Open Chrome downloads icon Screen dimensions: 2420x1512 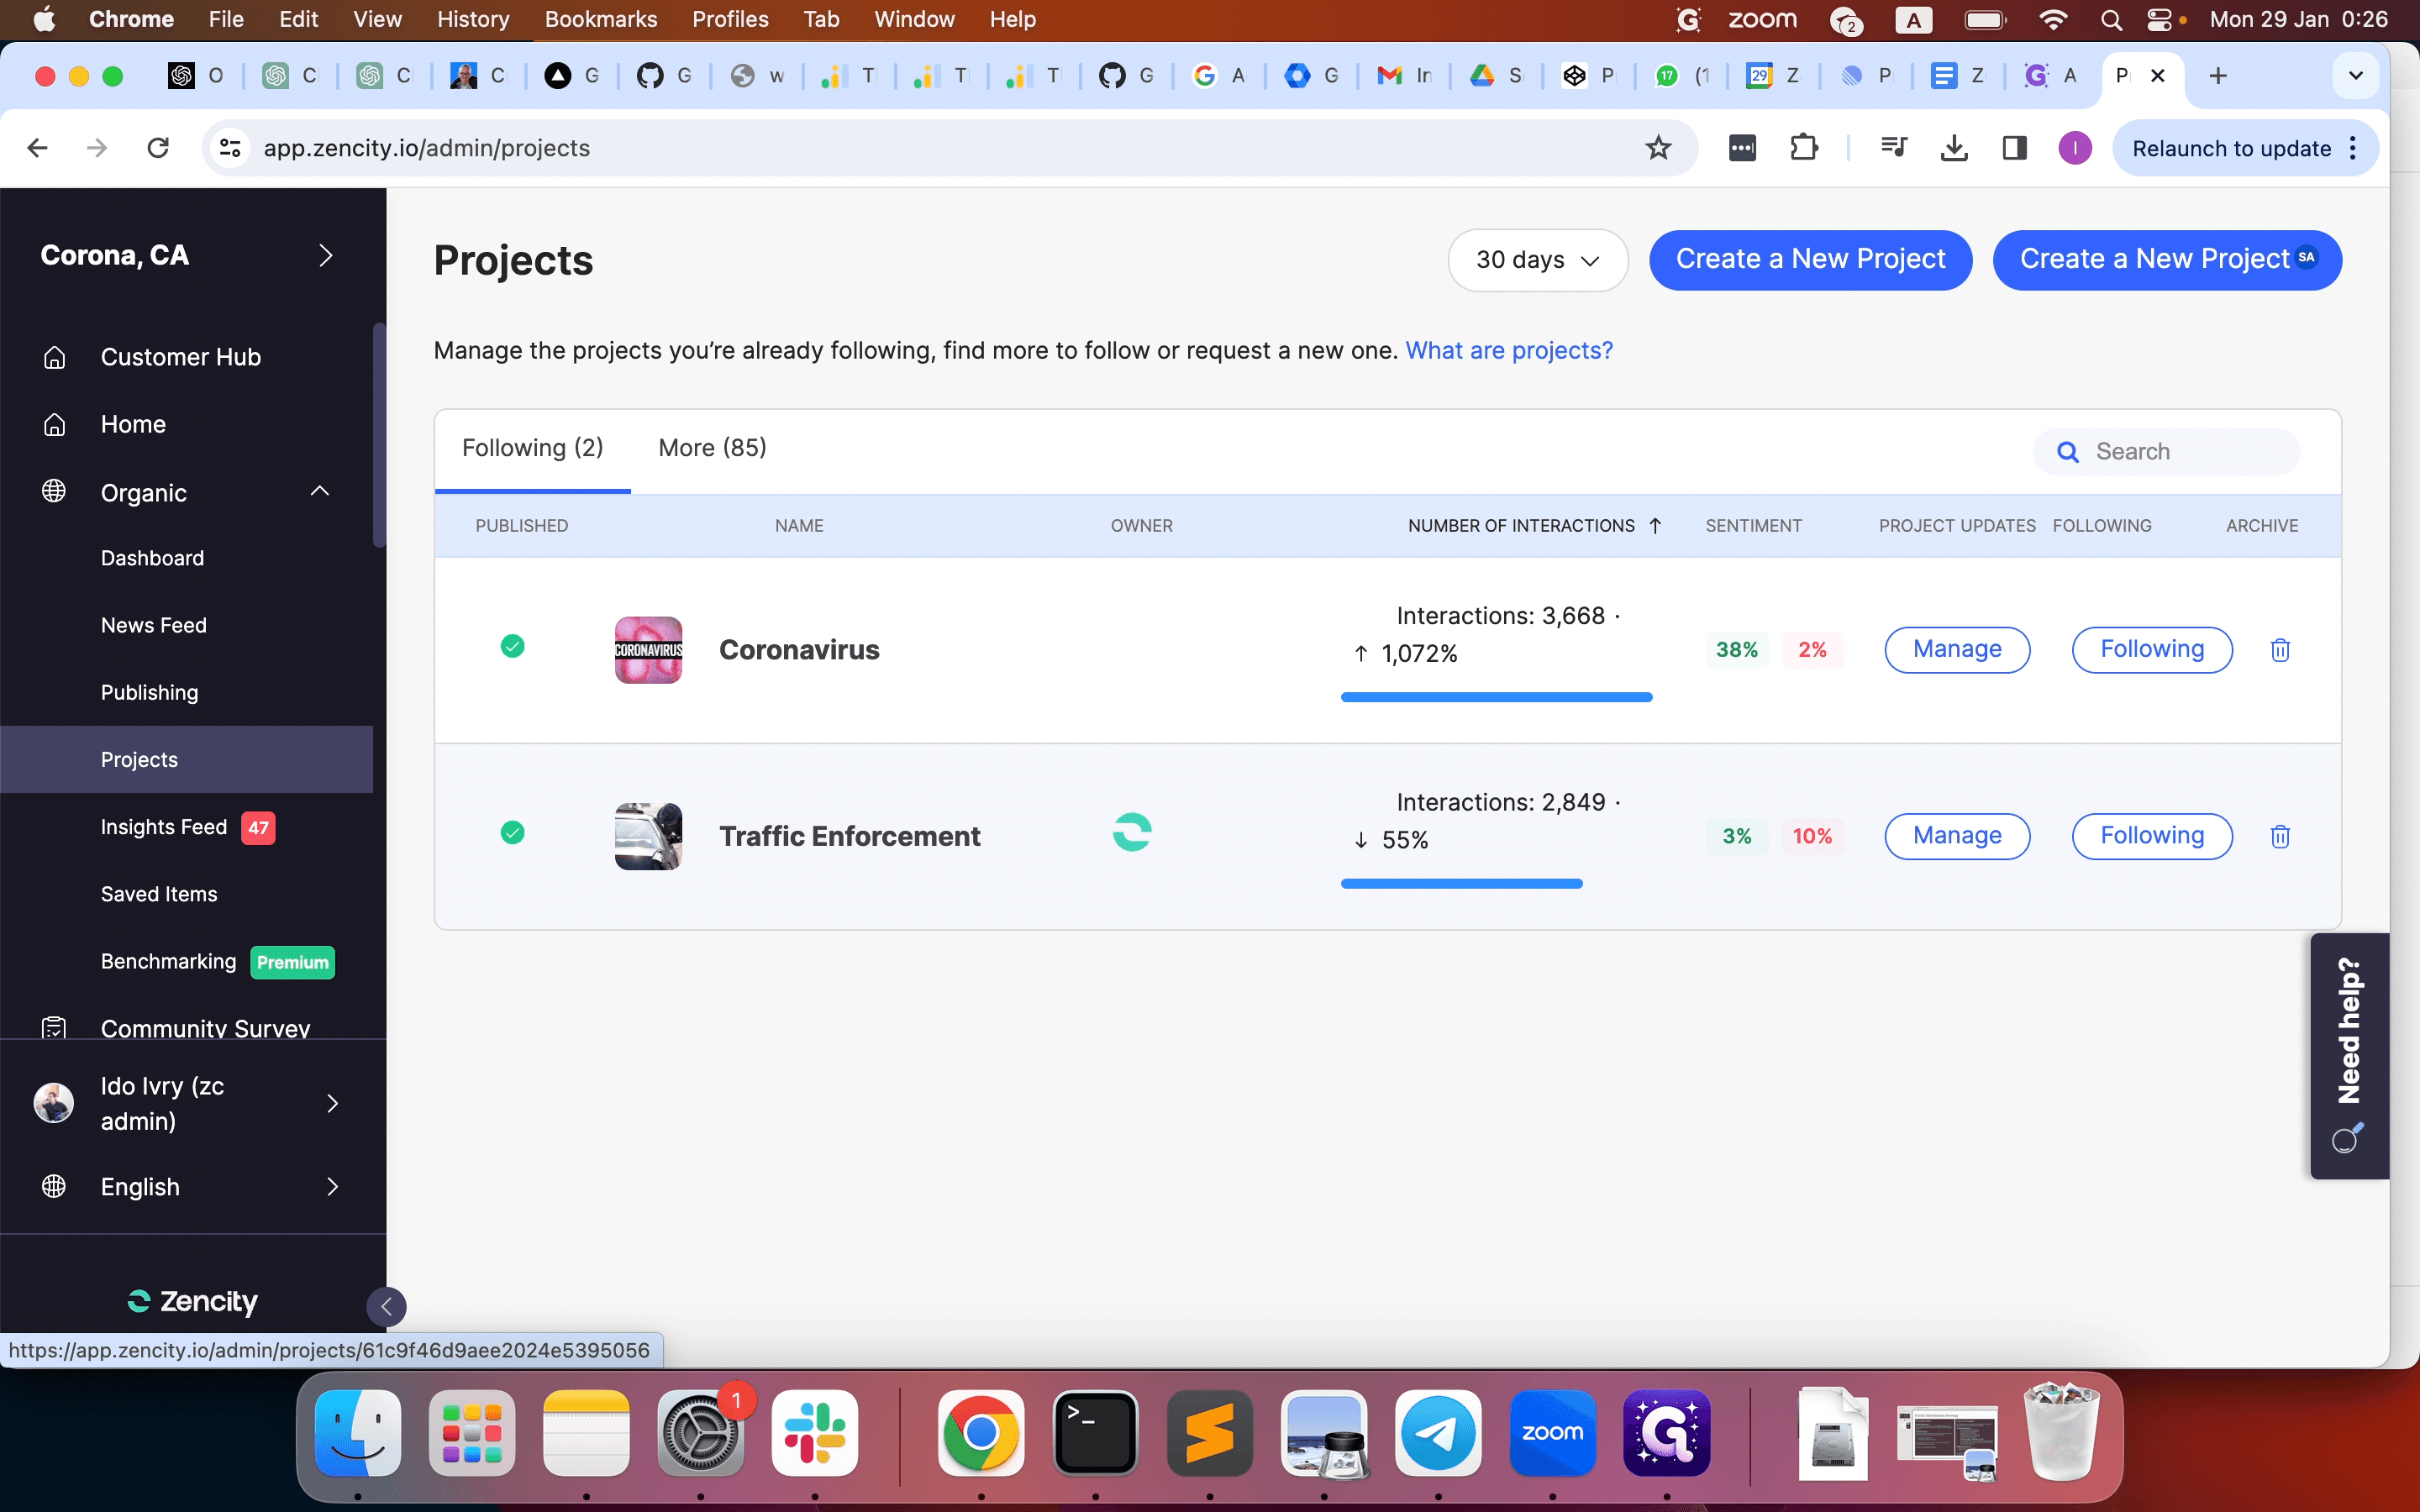click(x=1953, y=148)
